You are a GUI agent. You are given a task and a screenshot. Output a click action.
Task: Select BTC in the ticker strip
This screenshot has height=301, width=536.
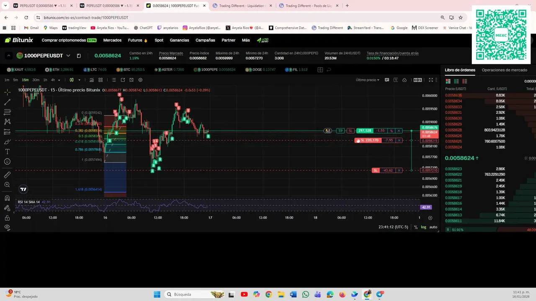coord(131,69)
